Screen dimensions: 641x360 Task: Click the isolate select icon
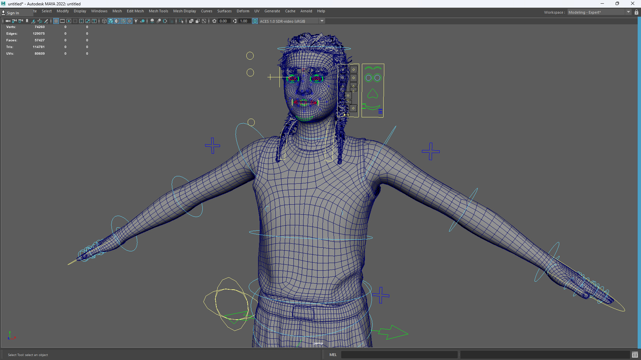click(x=181, y=21)
